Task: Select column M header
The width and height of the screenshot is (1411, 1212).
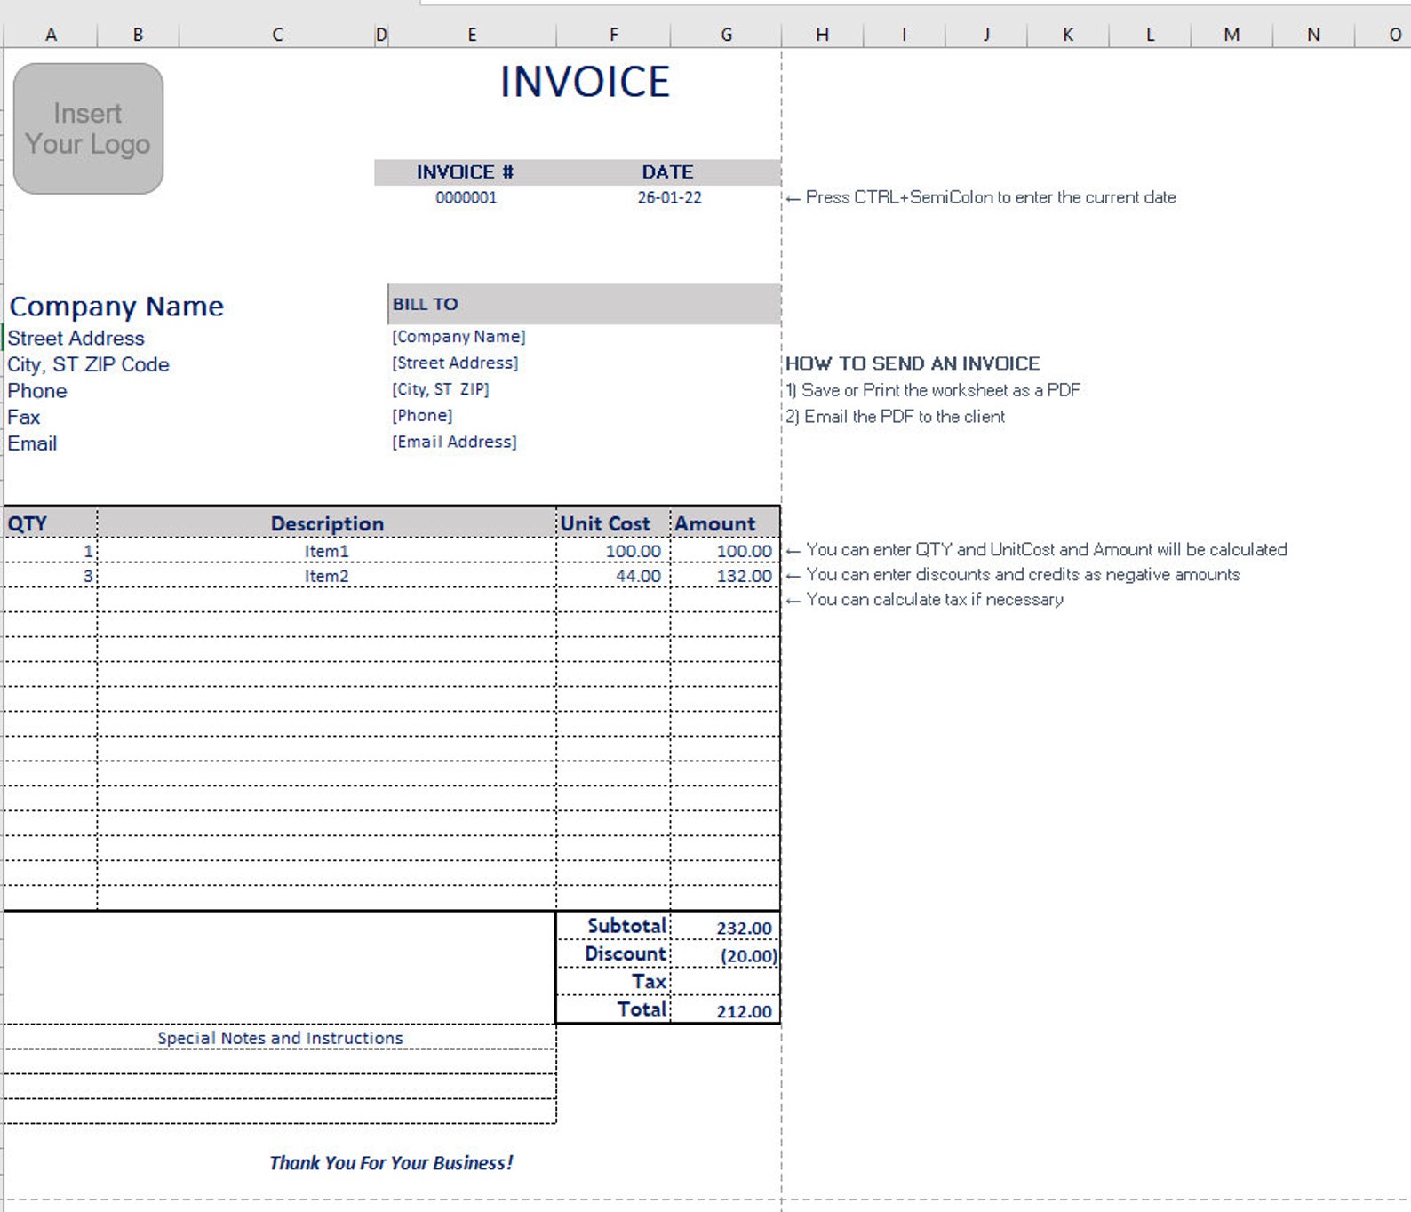Action: [1232, 35]
